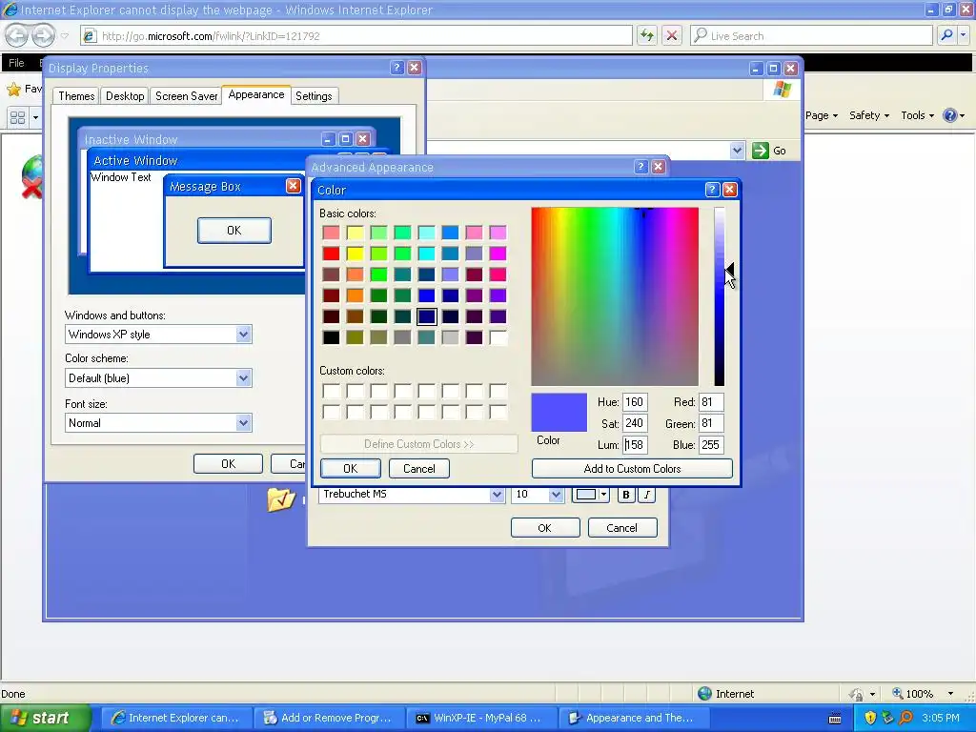Click the zoom level magnifier icon
The height and width of the screenshot is (732, 976).
click(x=898, y=693)
